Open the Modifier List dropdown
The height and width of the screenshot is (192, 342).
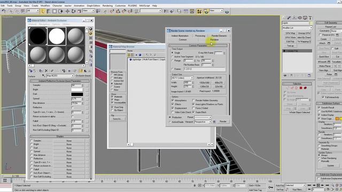297,28
